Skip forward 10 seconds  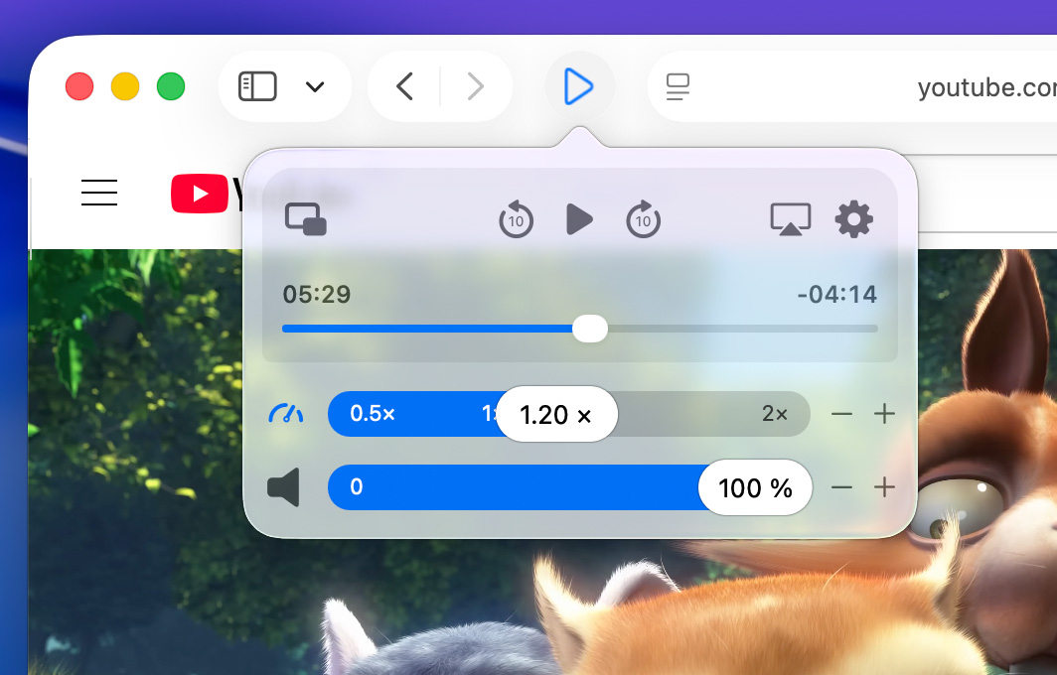coord(643,219)
